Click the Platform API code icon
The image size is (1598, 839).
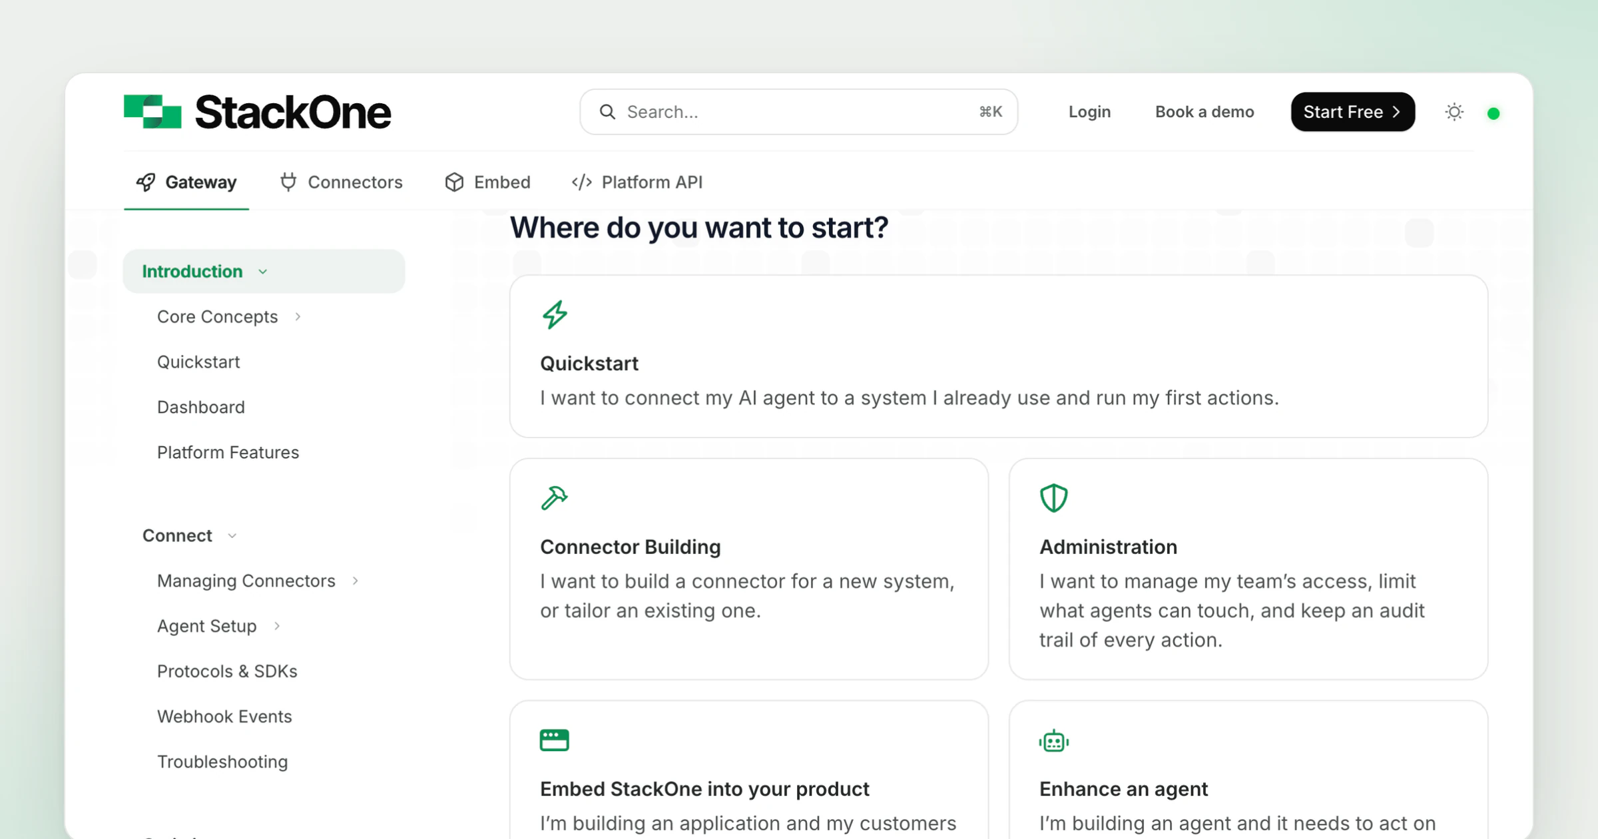pyautogui.click(x=582, y=182)
